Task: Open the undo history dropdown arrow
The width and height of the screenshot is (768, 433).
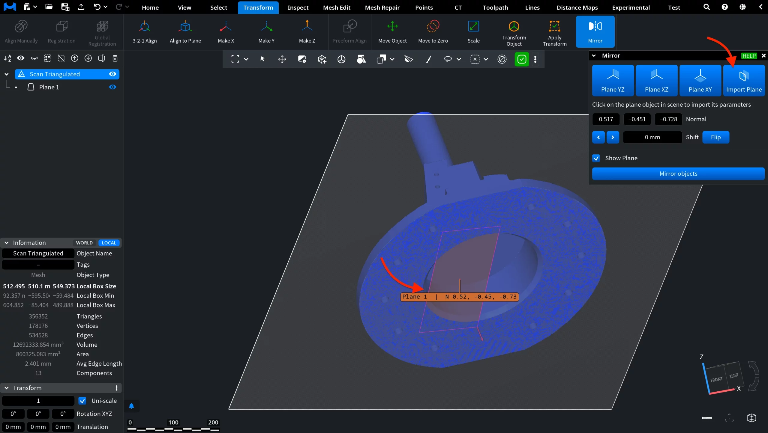Action: click(106, 7)
